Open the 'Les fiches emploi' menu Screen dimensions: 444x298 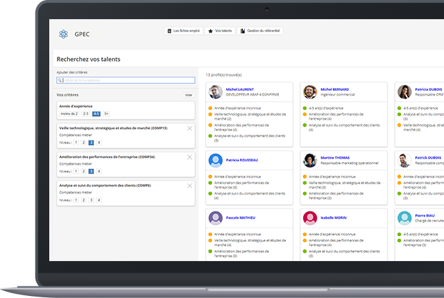tap(183, 31)
